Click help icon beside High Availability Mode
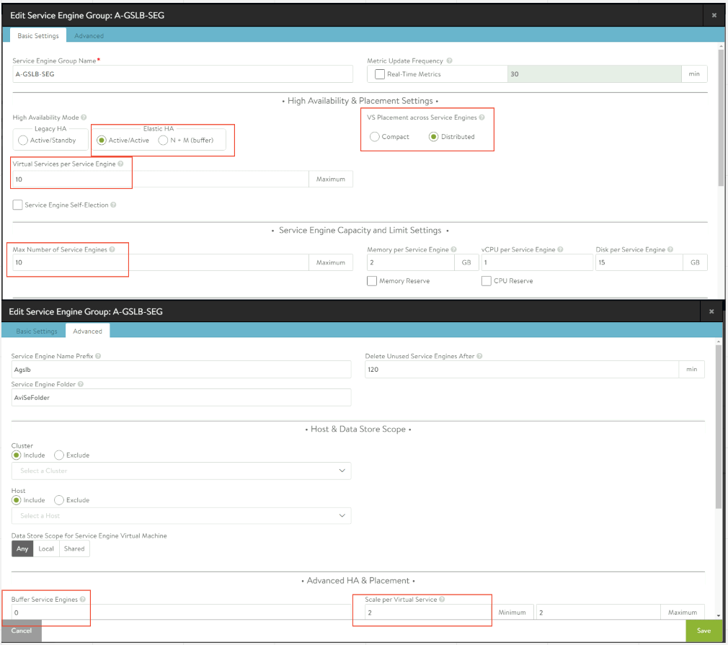This screenshot has width=728, height=645. coord(84,117)
